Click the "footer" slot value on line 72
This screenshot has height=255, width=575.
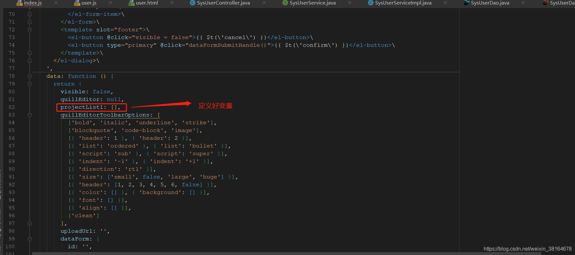point(128,30)
